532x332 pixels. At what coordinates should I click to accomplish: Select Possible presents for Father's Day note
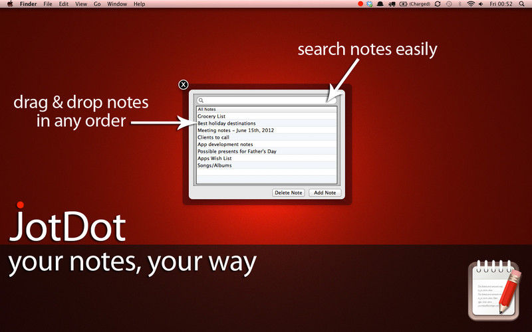tap(267, 151)
